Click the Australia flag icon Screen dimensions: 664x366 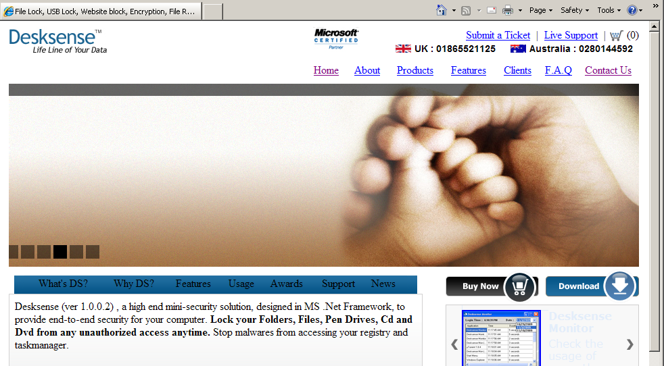click(x=518, y=49)
